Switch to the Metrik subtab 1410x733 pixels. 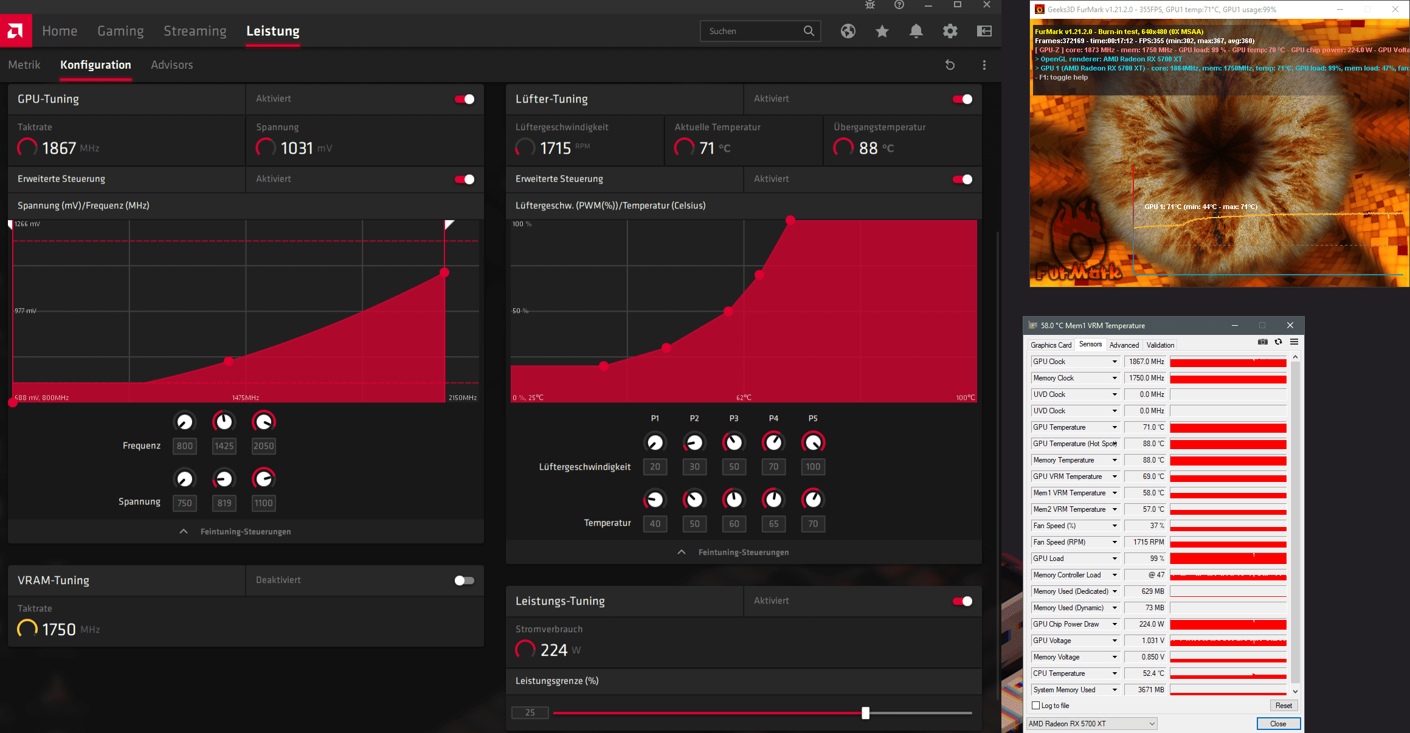coord(24,65)
